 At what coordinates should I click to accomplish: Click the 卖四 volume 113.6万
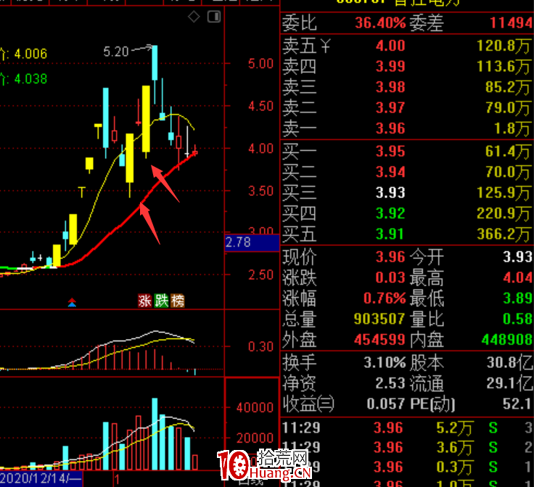[x=504, y=67]
